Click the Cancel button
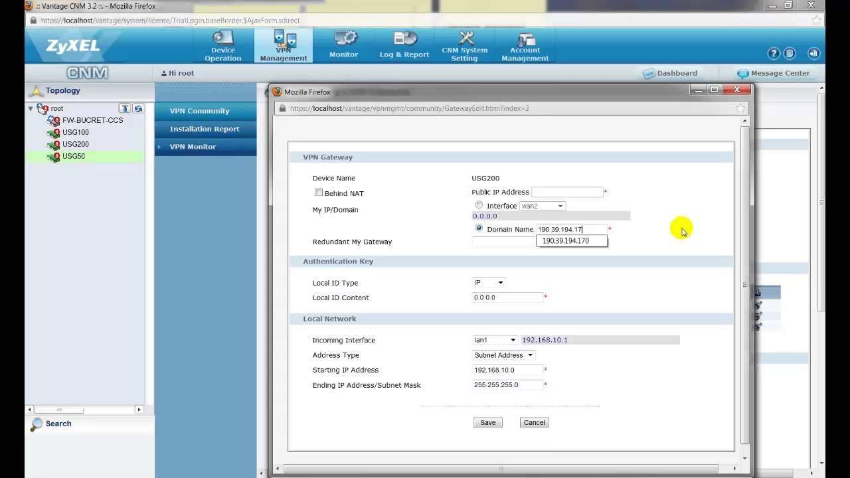 [535, 423]
